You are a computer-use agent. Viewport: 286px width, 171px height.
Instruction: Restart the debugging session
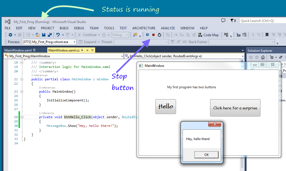click(159, 35)
